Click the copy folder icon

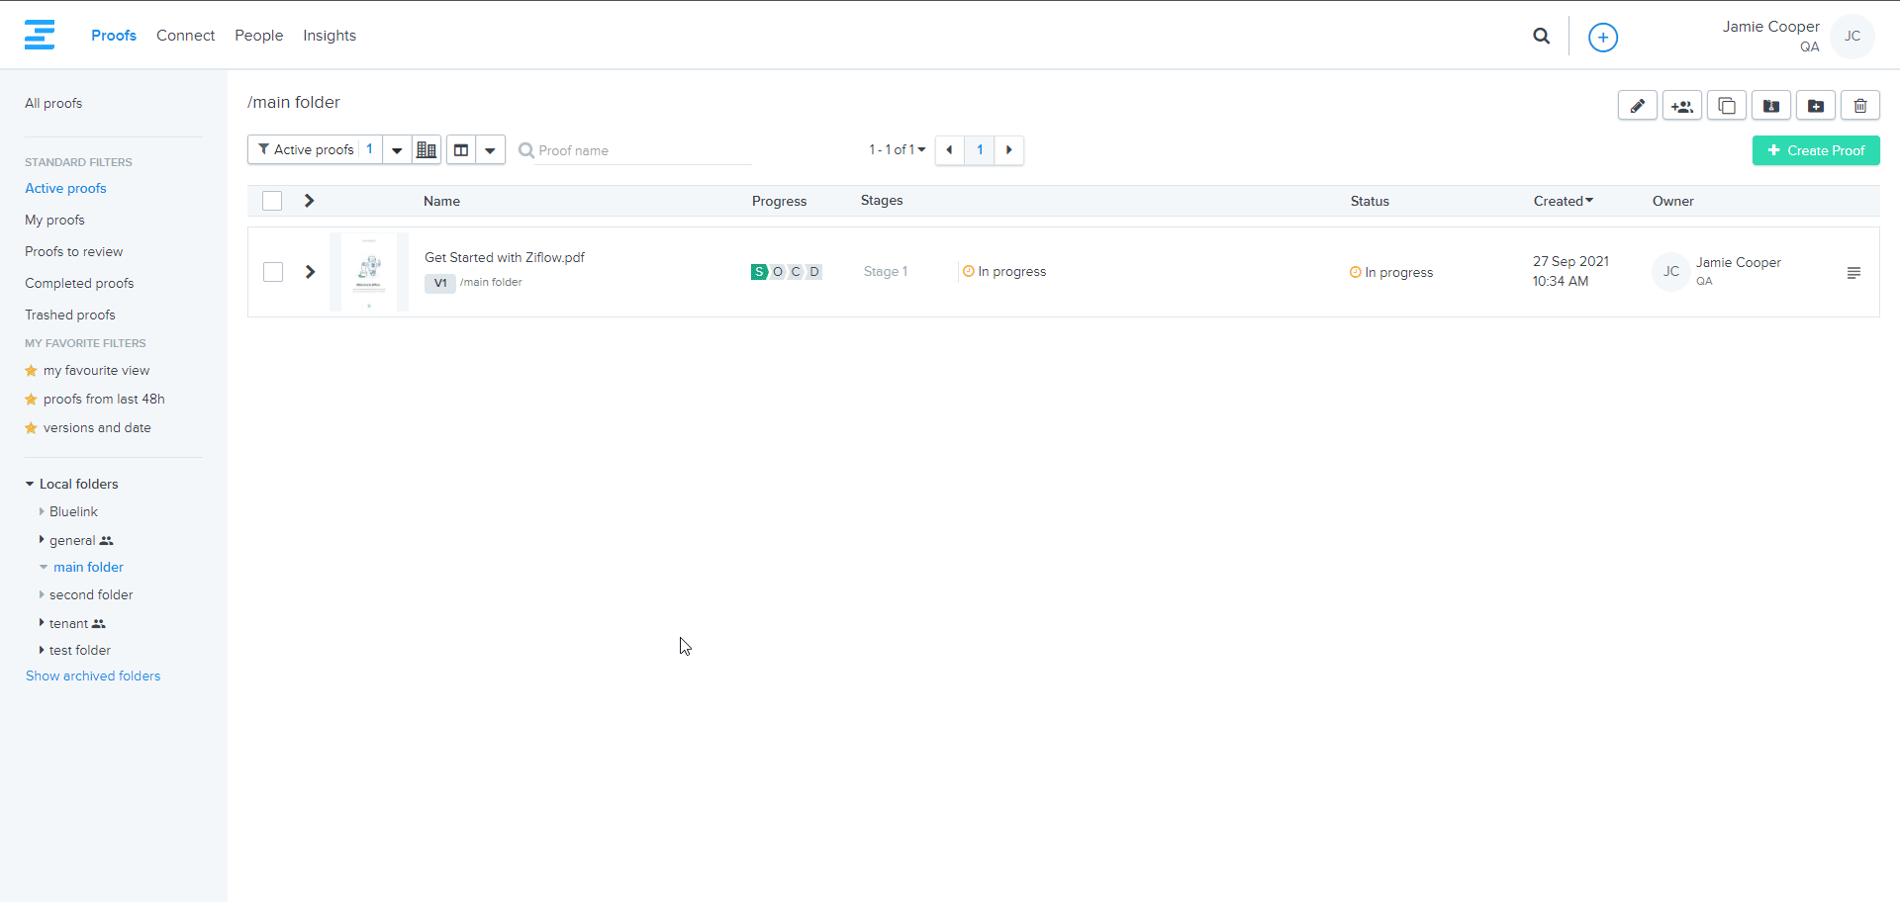[1726, 106]
